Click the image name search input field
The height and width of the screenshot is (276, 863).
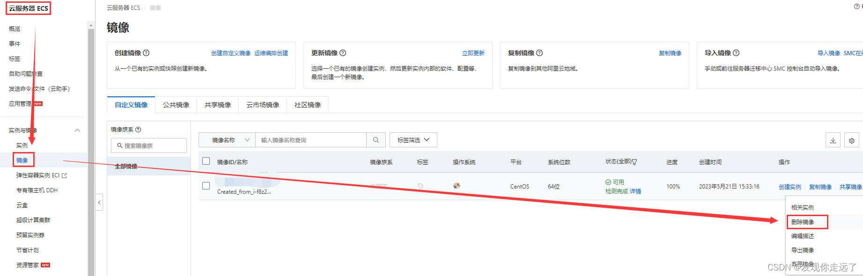[311, 140]
